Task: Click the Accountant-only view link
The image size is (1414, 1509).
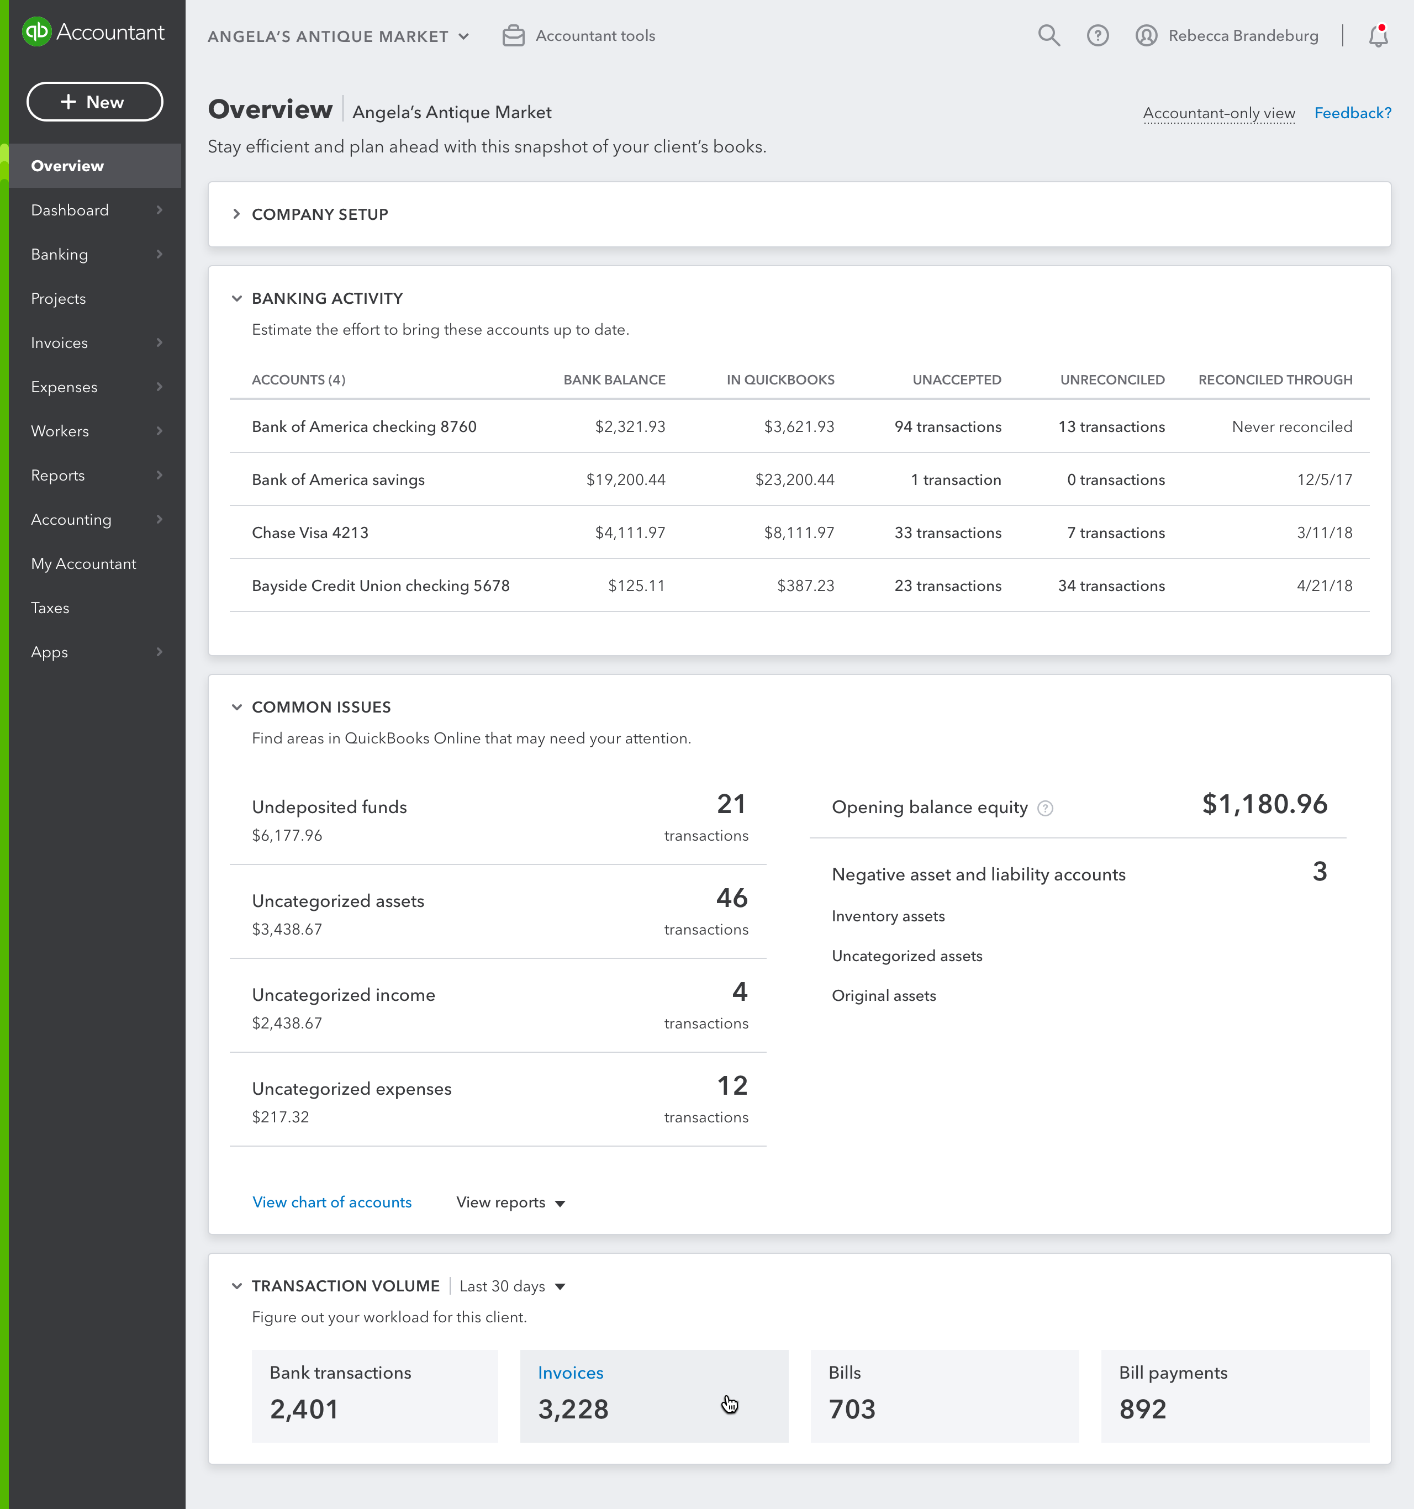Action: (x=1218, y=113)
